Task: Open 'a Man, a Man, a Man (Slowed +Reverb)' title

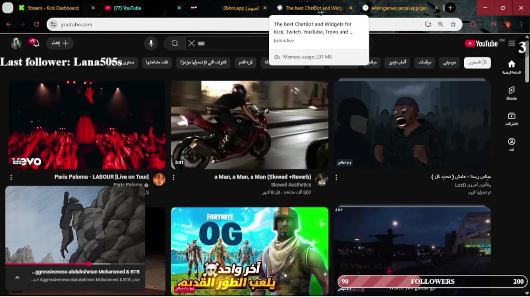Action: 263,177
